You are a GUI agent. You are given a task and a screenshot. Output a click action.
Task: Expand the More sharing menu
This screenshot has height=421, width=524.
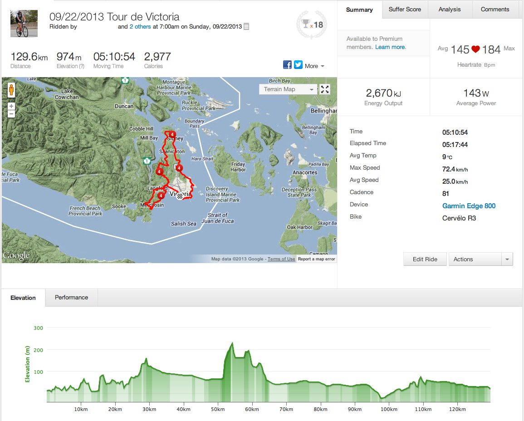pos(314,66)
